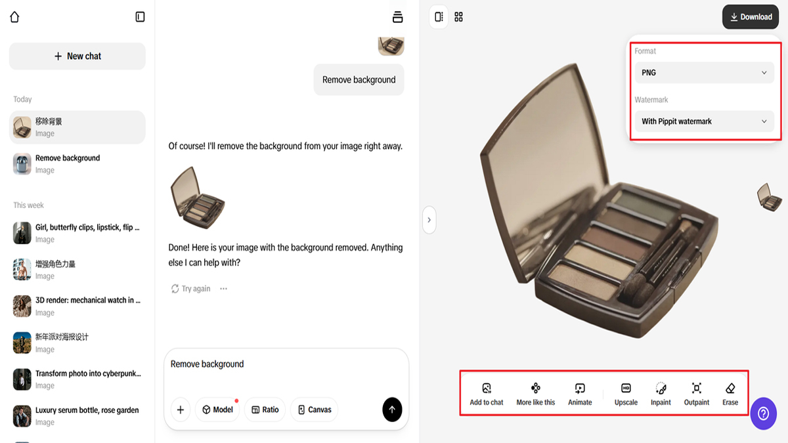This screenshot has width=788, height=443.
Task: Select the Erase tool
Action: point(730,394)
